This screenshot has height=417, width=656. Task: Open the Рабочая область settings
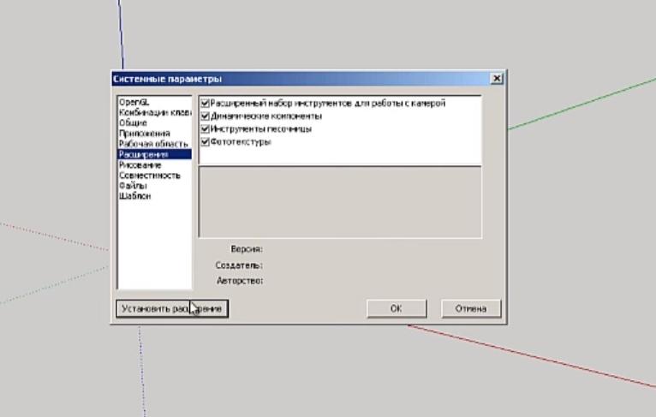point(152,144)
